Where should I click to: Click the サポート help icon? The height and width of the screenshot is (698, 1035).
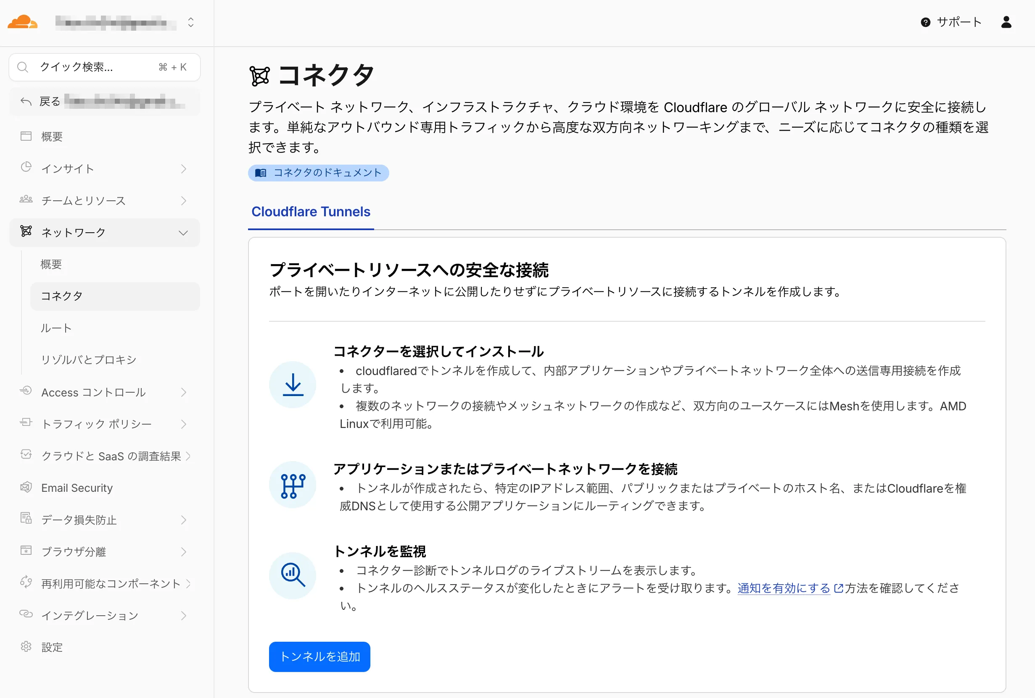[x=925, y=22]
